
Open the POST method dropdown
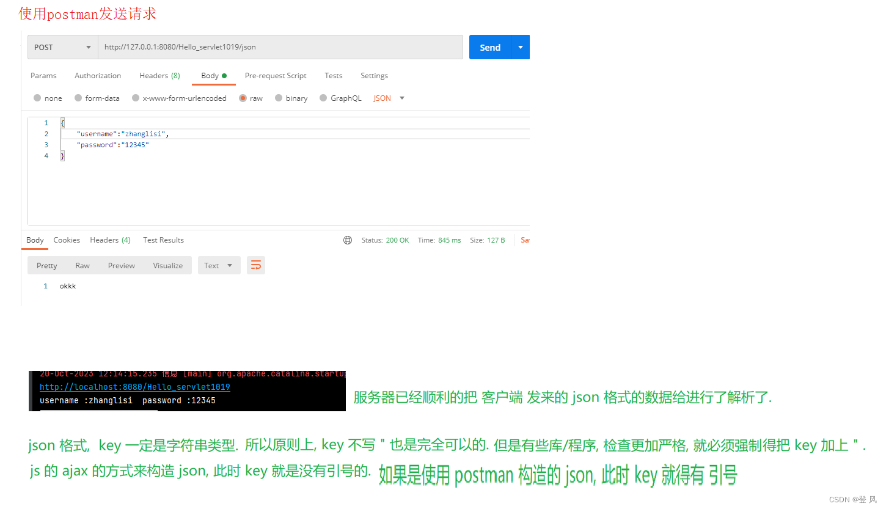pos(63,47)
